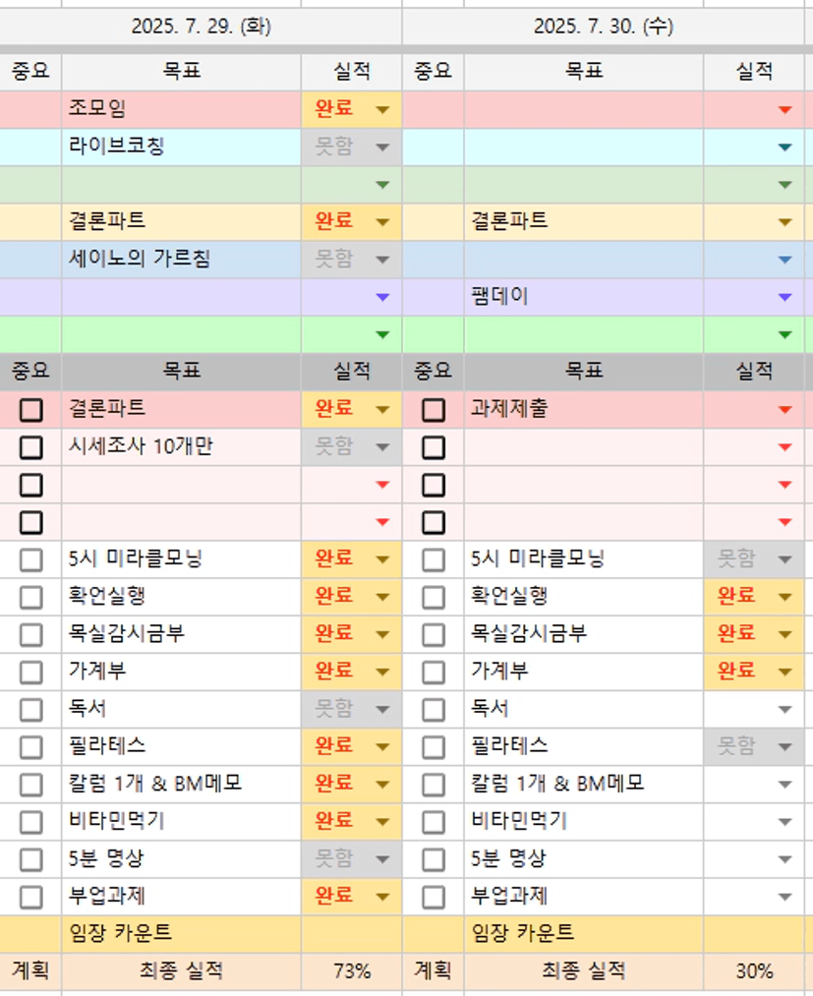The height and width of the screenshot is (996, 813).
Task: Open 과제제출 red dropdown arrow
Action: (x=784, y=409)
